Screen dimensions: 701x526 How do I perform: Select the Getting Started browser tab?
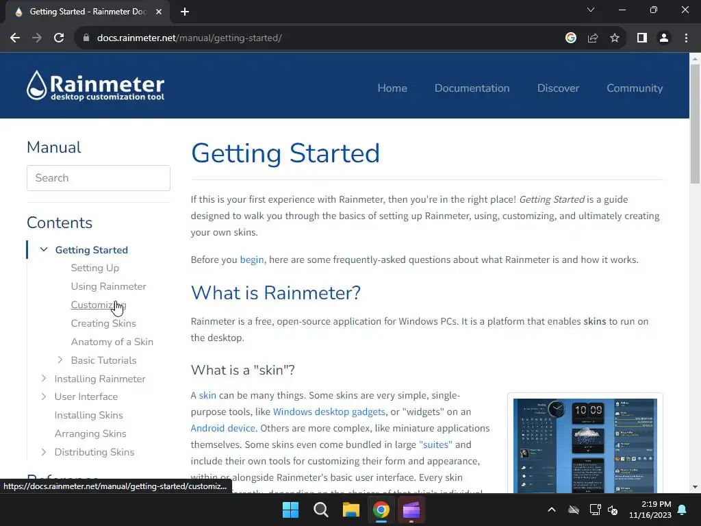(x=87, y=12)
